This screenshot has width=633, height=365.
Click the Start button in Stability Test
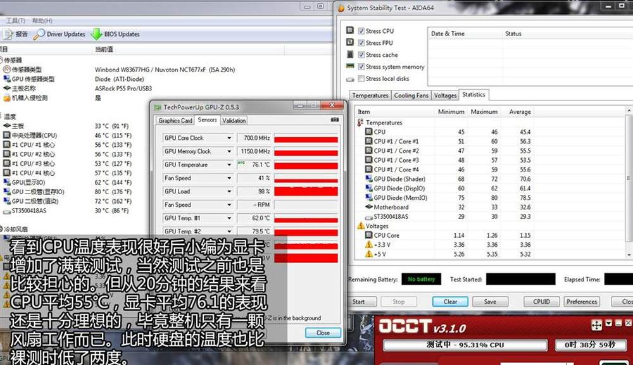358,302
